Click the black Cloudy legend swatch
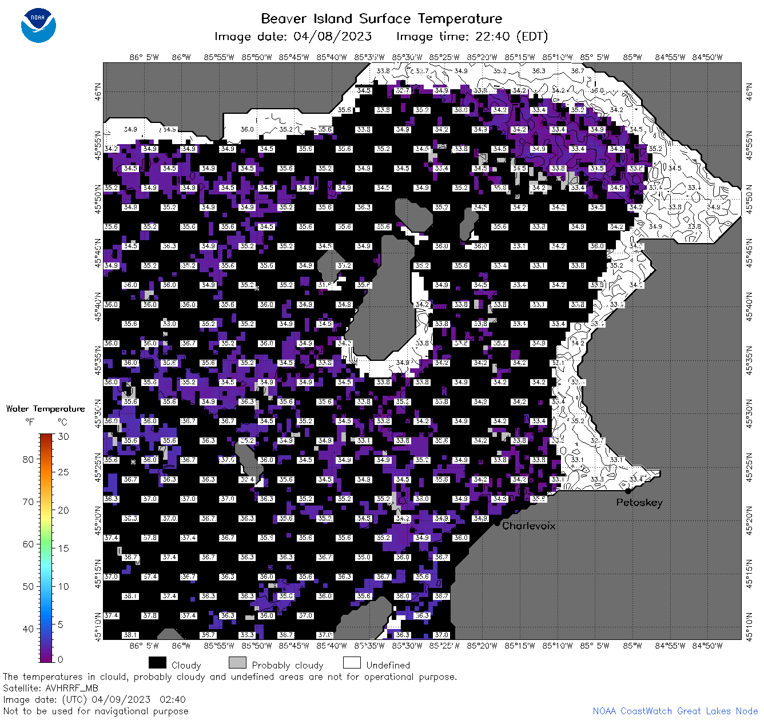 tap(157, 663)
